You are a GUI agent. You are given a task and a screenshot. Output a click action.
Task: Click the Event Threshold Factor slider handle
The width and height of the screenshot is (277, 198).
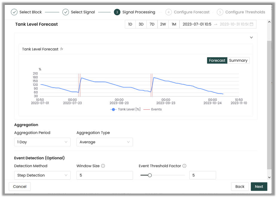(150, 175)
